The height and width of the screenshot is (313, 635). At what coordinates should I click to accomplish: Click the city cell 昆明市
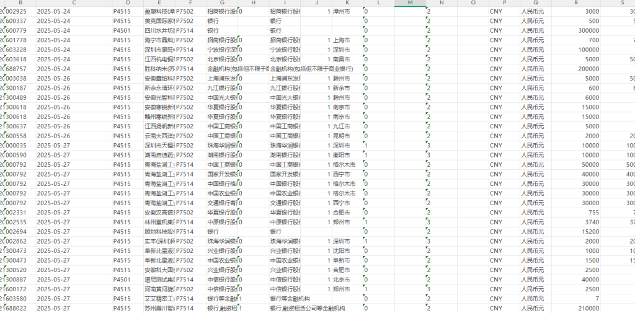[x=347, y=136]
